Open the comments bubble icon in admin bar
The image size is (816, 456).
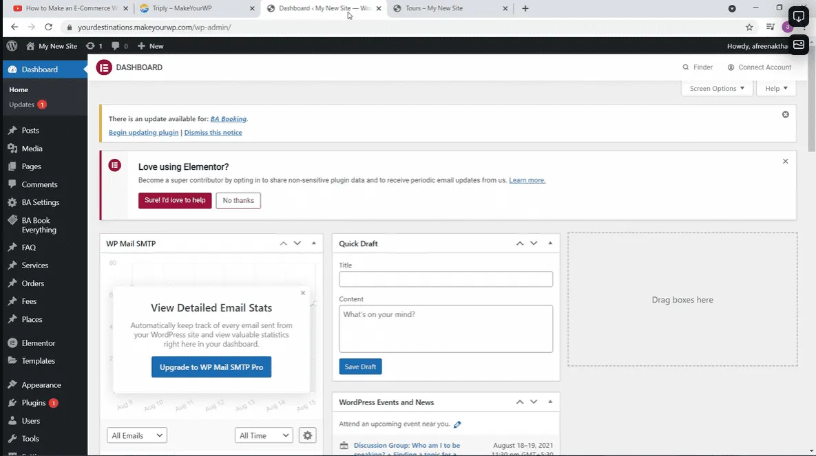tap(116, 46)
